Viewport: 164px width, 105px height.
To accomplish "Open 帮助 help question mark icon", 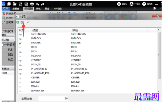I will click(x=144, y=4).
